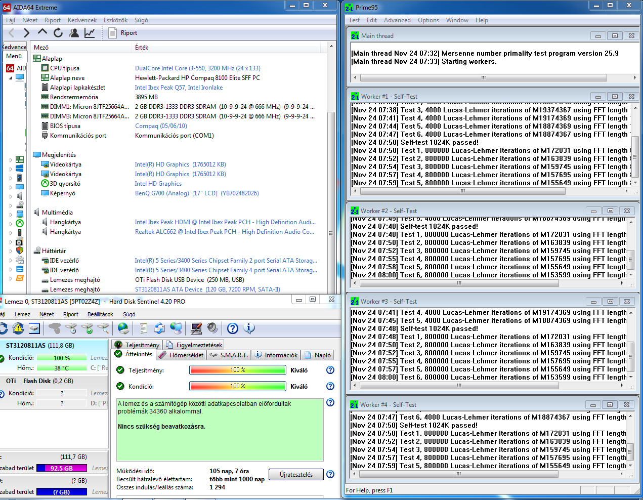This screenshot has width=643, height=500.
Task: Click AIDA64 up-level arrow icon
Action: click(42, 32)
